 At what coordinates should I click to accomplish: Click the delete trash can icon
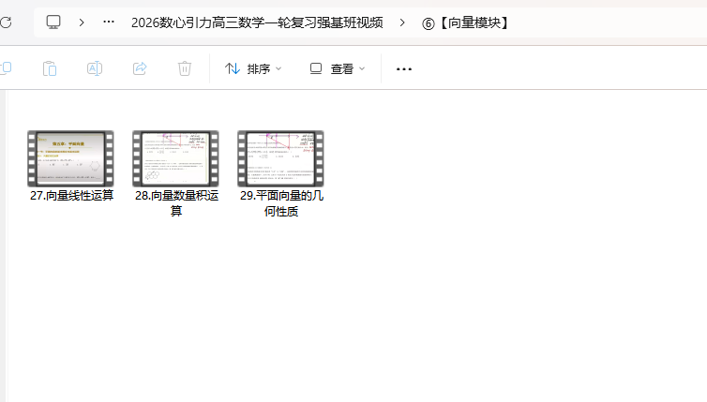185,68
